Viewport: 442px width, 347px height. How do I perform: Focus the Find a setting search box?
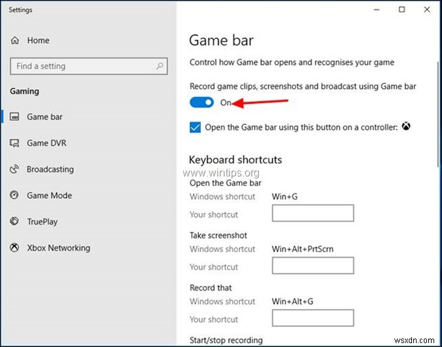point(89,66)
